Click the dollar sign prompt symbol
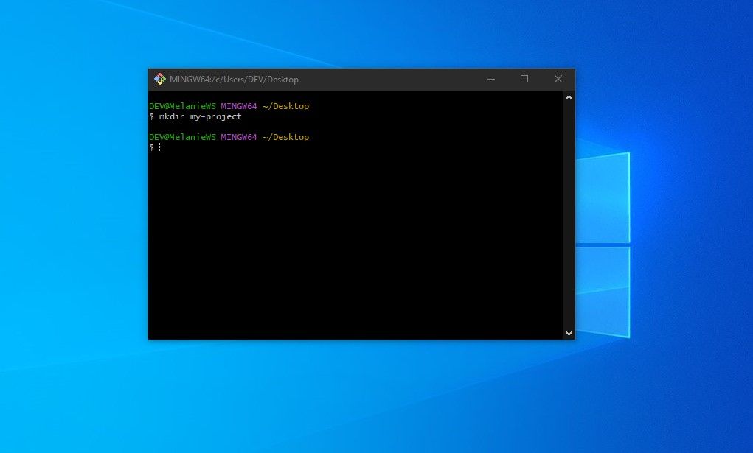753x453 pixels. tap(150, 147)
